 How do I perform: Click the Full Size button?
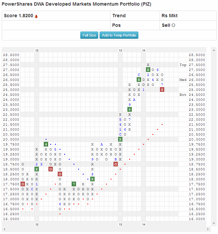[89, 35]
